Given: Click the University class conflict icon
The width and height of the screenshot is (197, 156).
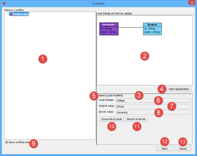Looking at the screenshot, I should (11, 14).
